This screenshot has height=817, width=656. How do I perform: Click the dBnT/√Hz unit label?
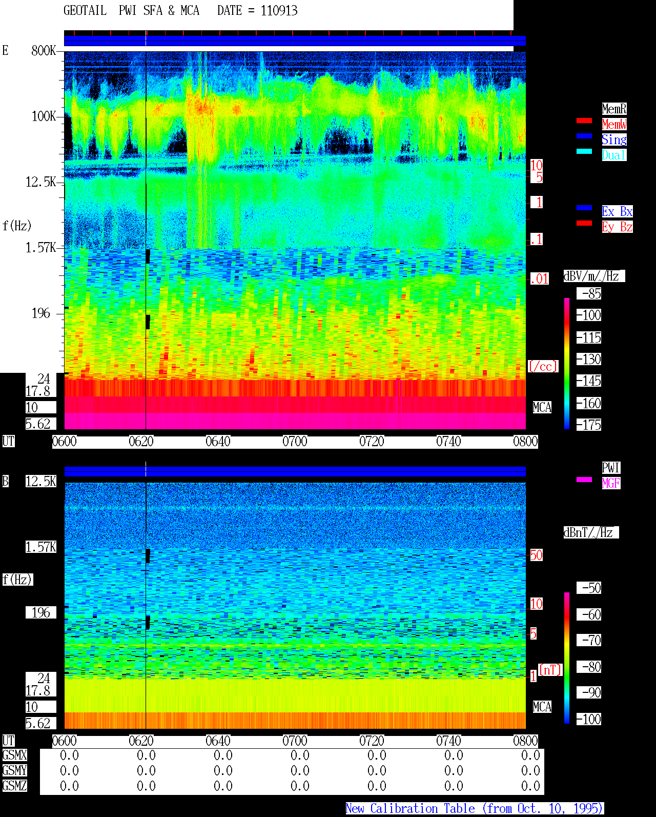(x=591, y=532)
